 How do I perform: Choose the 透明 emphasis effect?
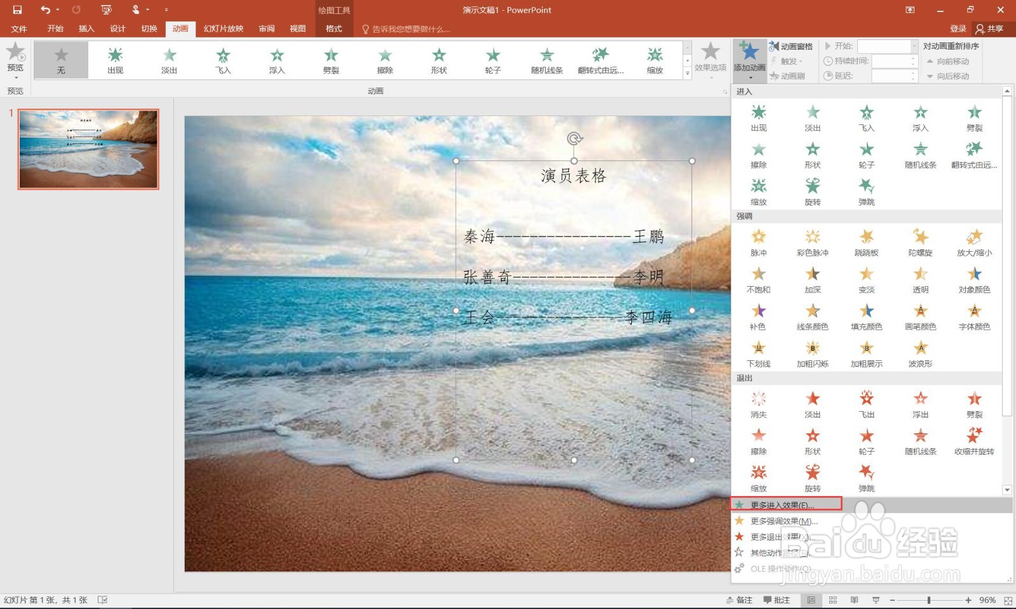(x=921, y=280)
